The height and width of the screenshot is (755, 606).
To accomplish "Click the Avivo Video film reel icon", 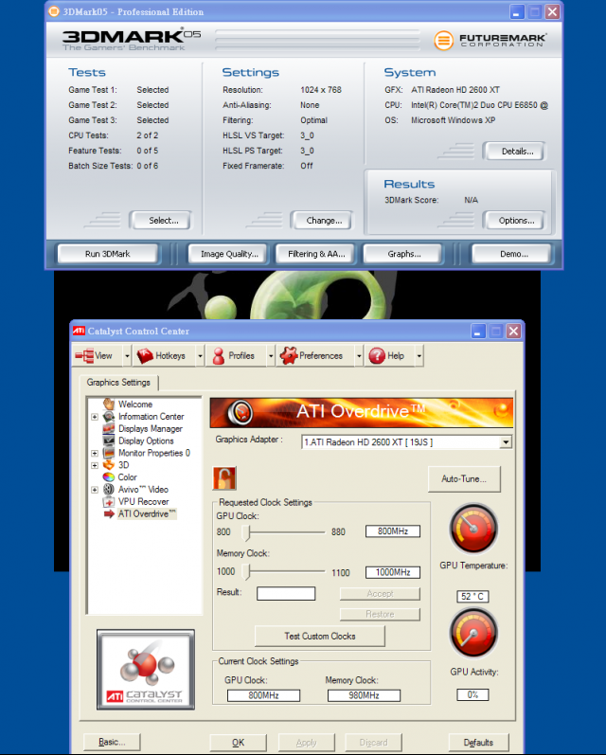I will [x=109, y=489].
